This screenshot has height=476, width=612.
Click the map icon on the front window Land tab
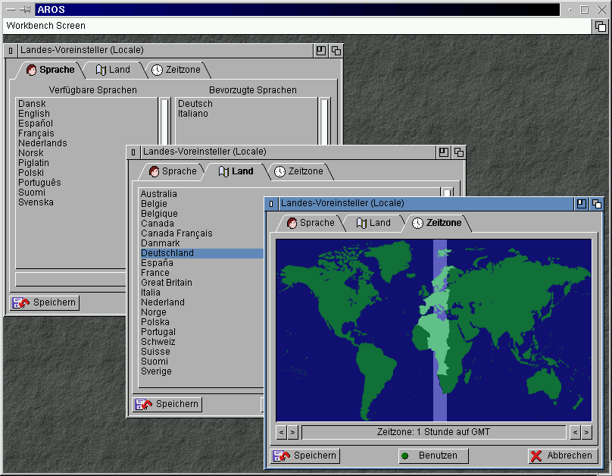click(361, 224)
